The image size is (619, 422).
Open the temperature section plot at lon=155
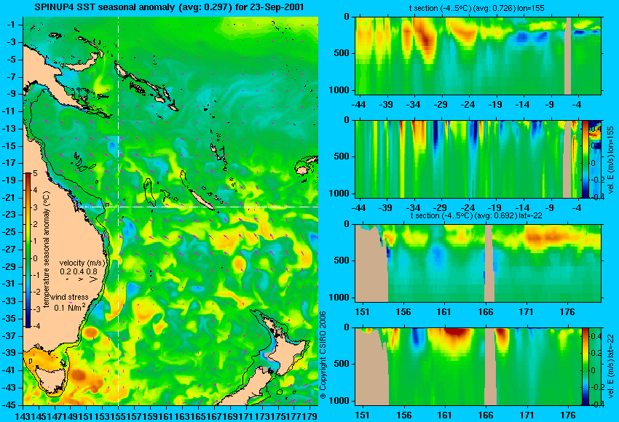pos(478,55)
